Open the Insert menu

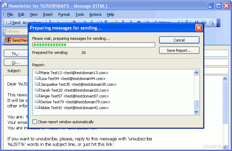pyautogui.click(x=48, y=14)
